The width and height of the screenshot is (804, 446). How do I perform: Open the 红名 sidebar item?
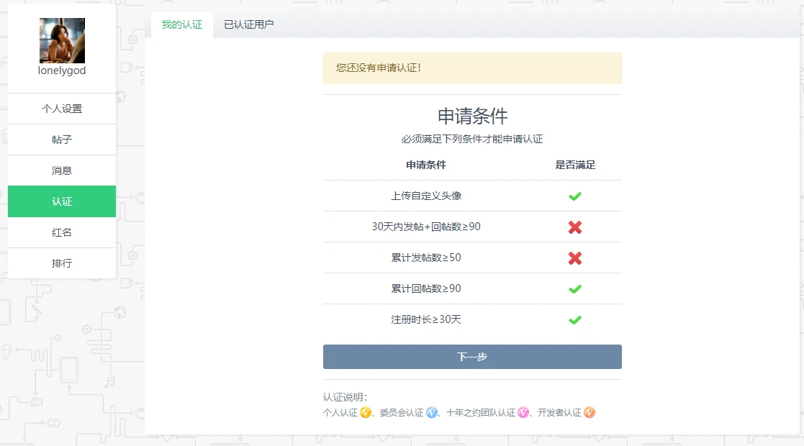tap(62, 232)
